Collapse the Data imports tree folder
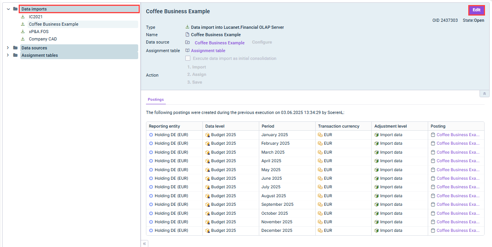This screenshot has height=247, width=492. click(8, 9)
